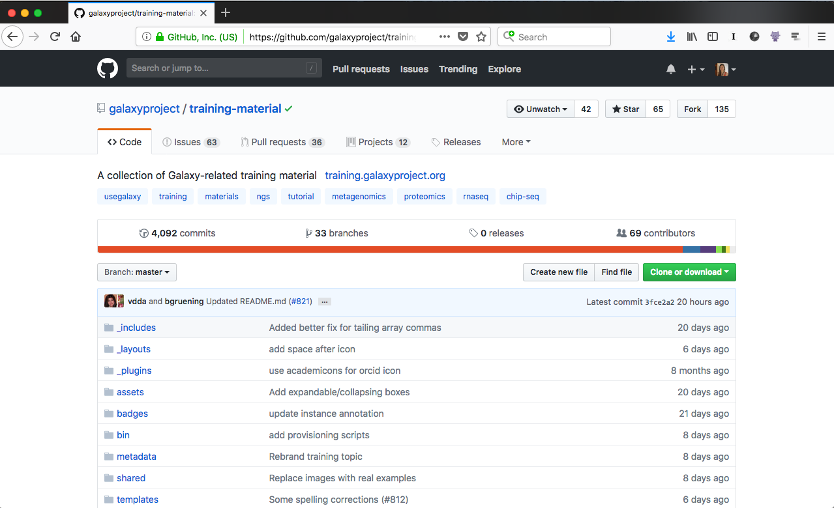834x508 pixels.
Task: View the 69 contributors
Action: click(655, 233)
